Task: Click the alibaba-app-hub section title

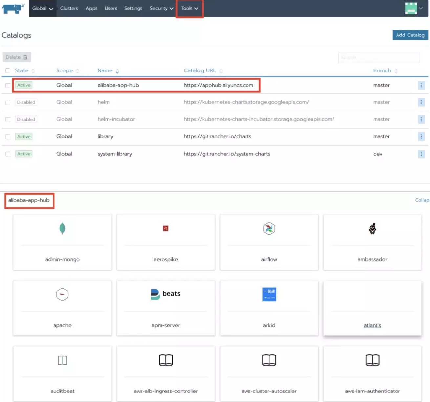Action: click(x=29, y=200)
